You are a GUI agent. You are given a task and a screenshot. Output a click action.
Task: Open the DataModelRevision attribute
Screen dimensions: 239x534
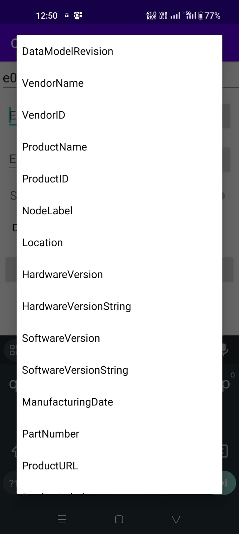click(x=67, y=51)
